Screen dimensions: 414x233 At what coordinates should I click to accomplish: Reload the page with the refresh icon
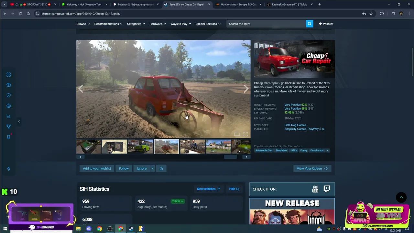click(20, 14)
